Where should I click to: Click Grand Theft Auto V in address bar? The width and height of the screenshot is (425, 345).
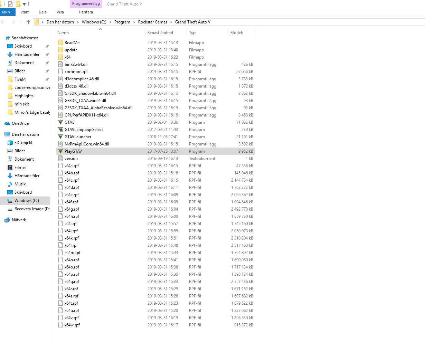[193, 22]
